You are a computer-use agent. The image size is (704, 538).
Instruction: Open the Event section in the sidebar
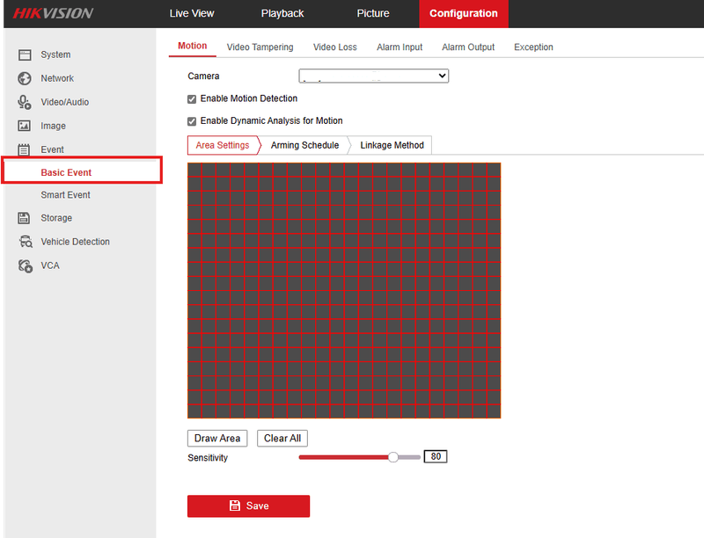tap(53, 149)
